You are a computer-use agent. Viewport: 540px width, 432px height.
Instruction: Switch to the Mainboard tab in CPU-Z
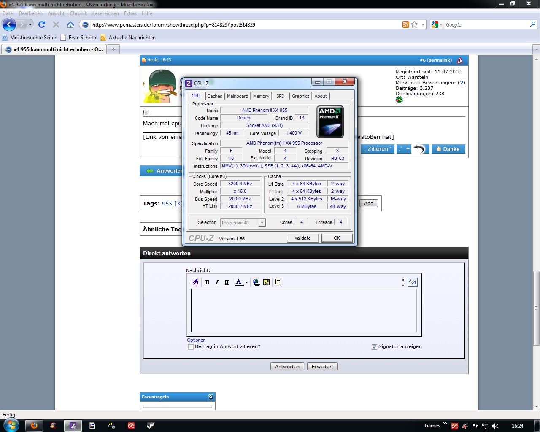point(238,96)
